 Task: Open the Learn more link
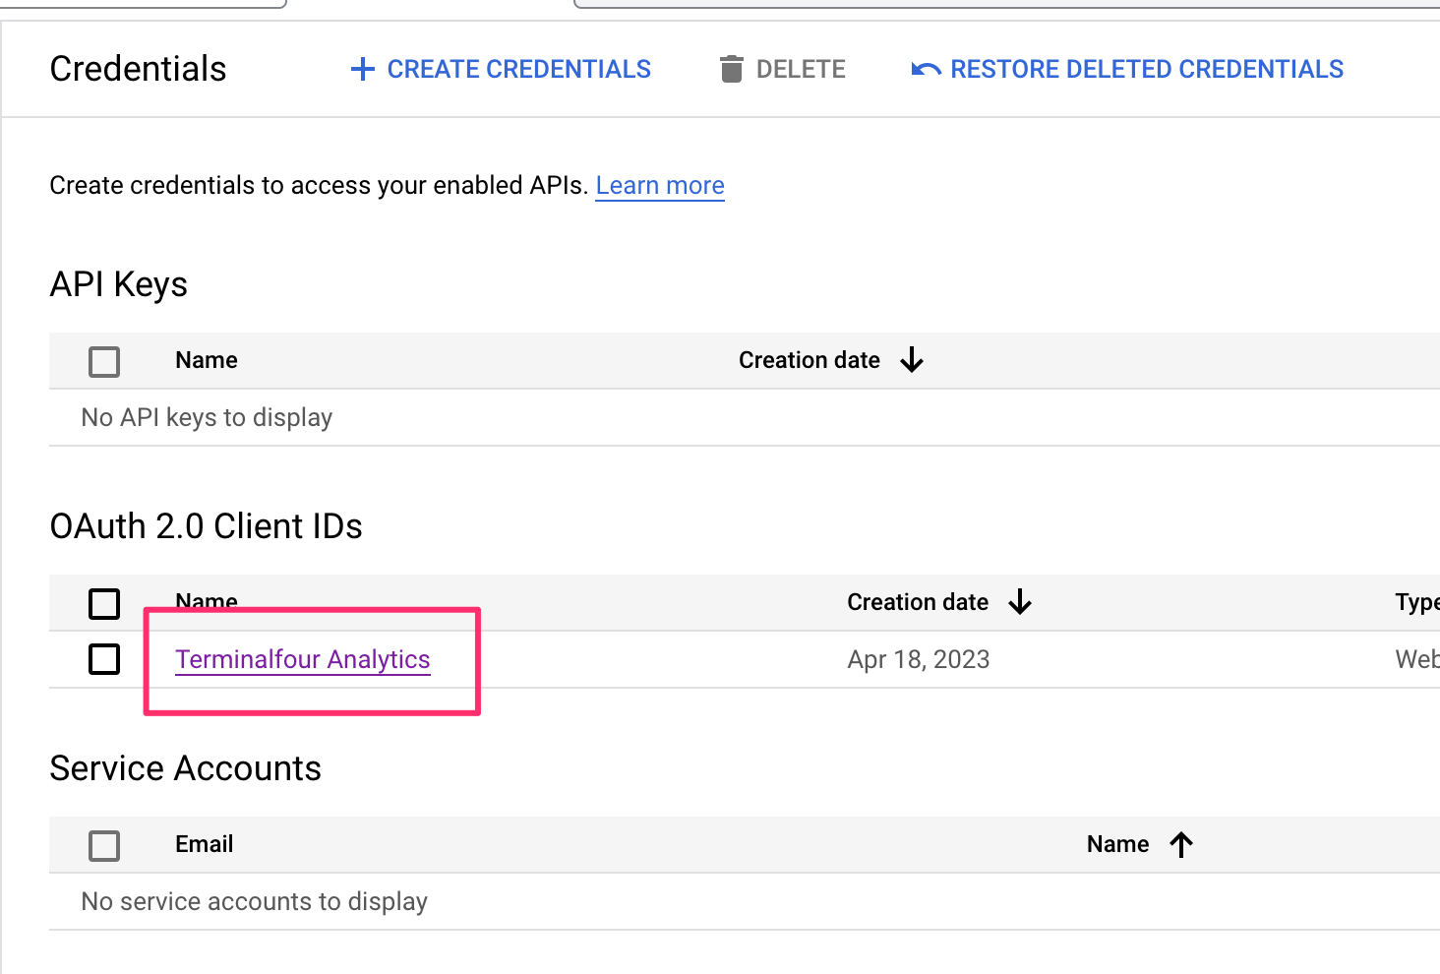(660, 185)
